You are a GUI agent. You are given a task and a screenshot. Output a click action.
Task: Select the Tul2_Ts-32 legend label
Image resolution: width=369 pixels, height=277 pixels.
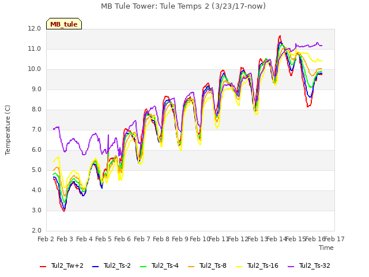click(x=315, y=265)
